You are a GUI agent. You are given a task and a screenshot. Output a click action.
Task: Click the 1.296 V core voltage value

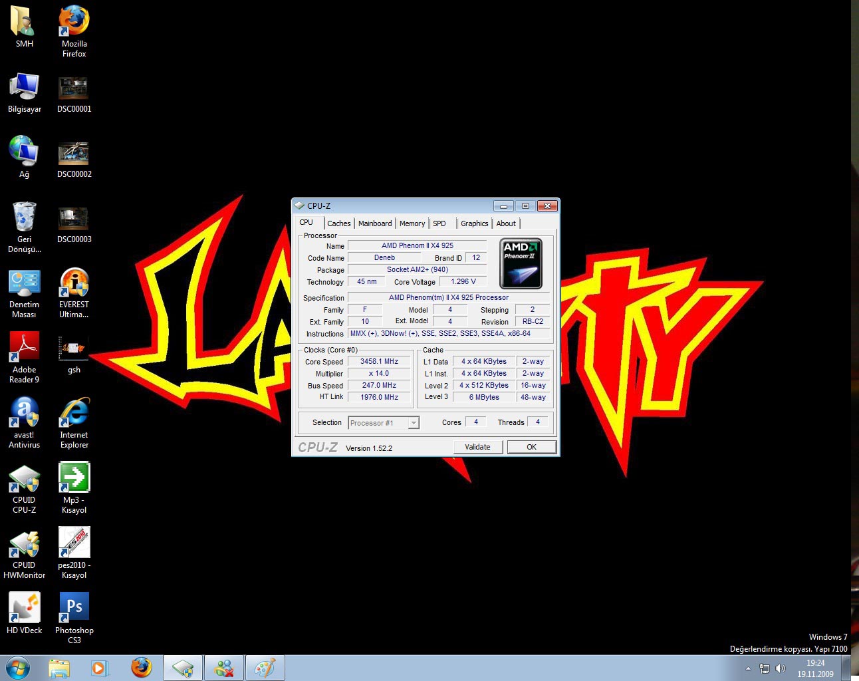tap(463, 281)
